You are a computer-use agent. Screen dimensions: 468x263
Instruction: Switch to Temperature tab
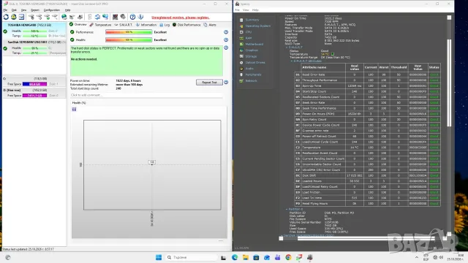(x=100, y=25)
